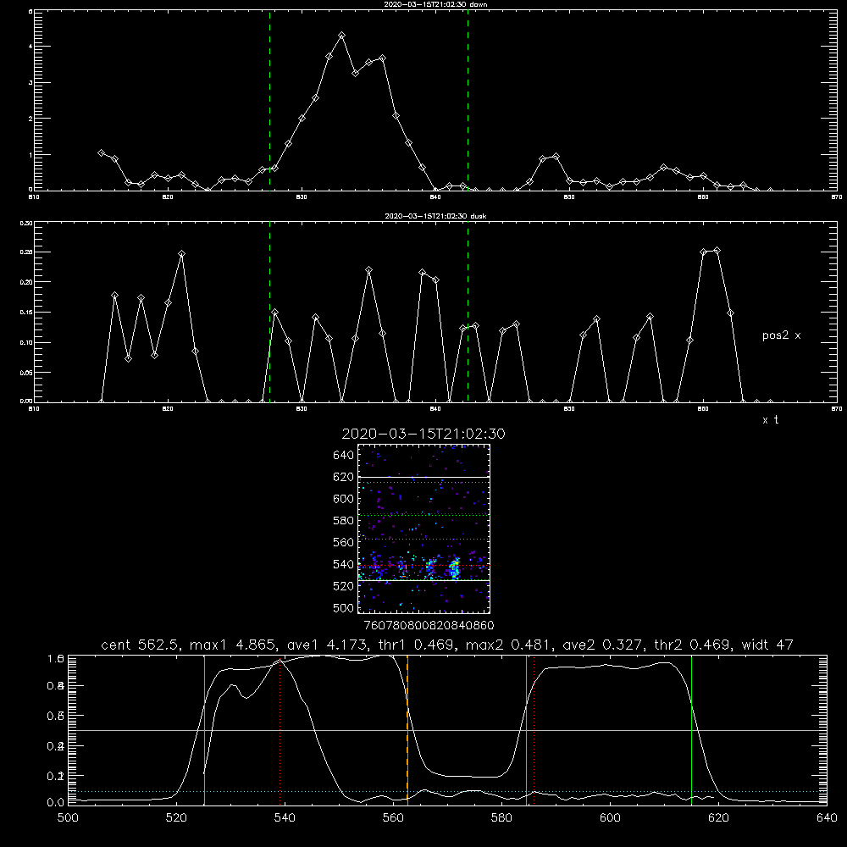Click the left green dashed line in dawn plot

[x=269, y=100]
